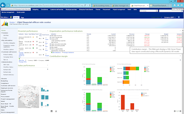Viewport: 184px width, 114px height.
Task: Click green Add KPIs plus icon
Action: coord(19,59)
